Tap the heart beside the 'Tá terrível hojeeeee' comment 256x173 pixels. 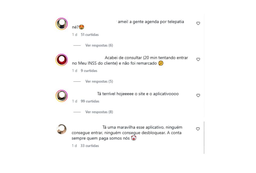pos(198,95)
